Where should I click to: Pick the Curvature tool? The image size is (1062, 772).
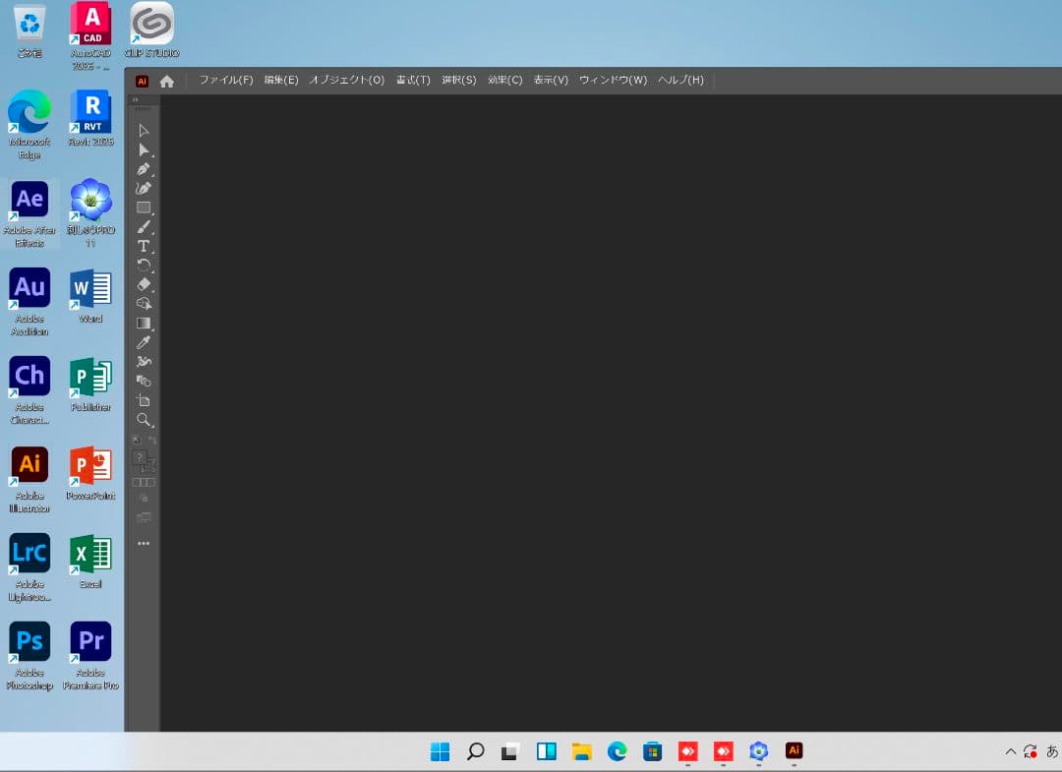click(144, 188)
